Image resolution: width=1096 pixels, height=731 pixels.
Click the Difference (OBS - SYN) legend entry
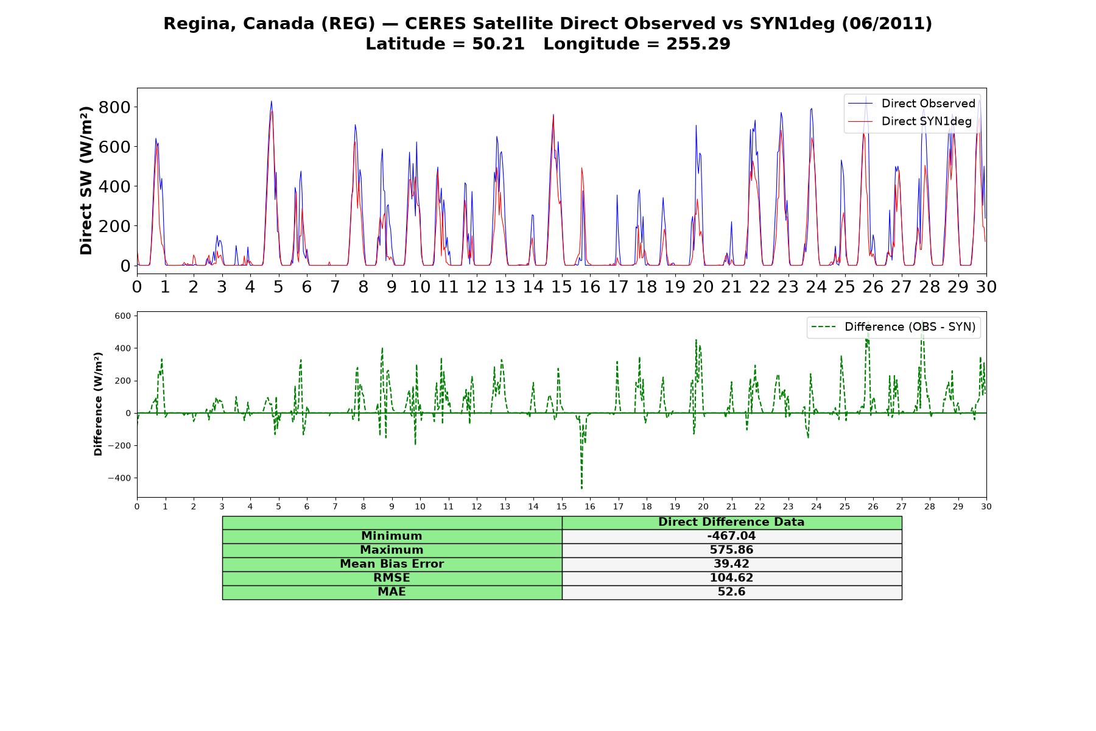point(893,327)
